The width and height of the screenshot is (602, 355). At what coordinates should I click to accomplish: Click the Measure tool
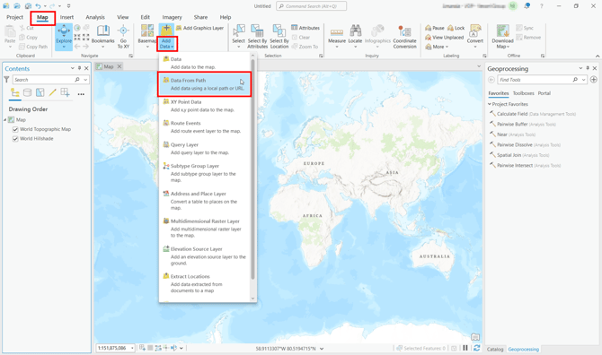[337, 37]
